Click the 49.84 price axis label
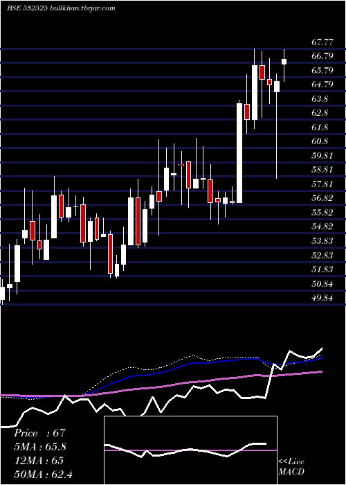Image resolution: width=346 pixels, height=485 pixels. 322,298
